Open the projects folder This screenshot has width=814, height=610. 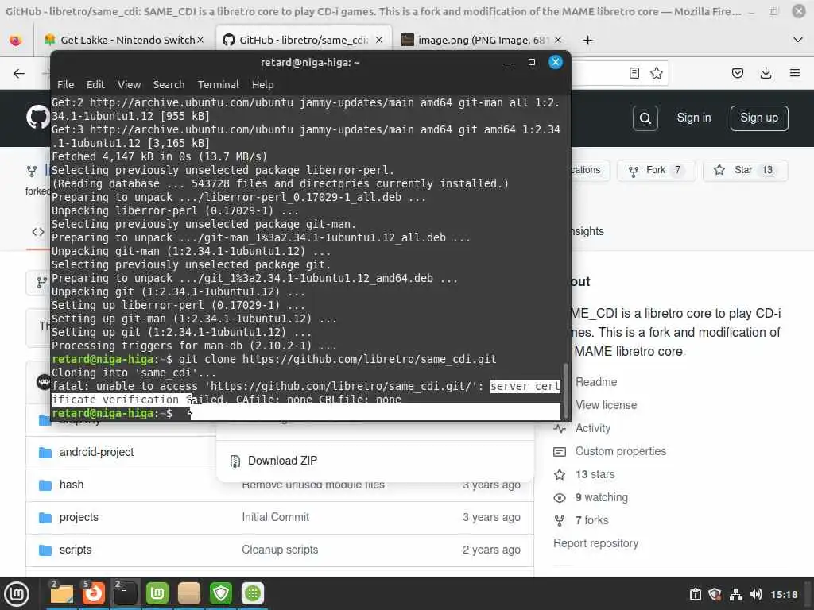(x=79, y=517)
